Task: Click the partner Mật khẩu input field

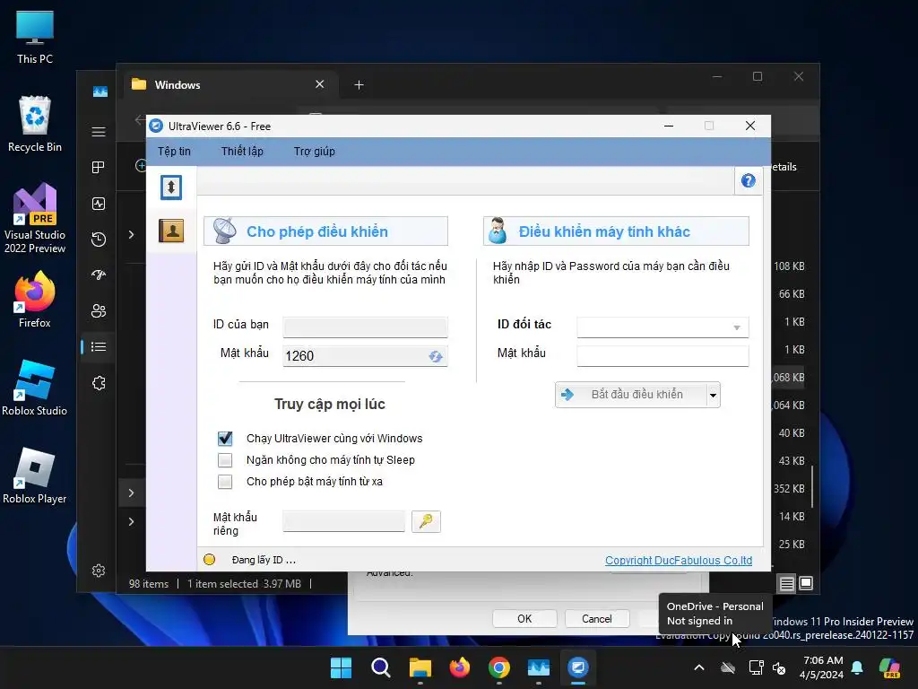Action: pos(663,355)
